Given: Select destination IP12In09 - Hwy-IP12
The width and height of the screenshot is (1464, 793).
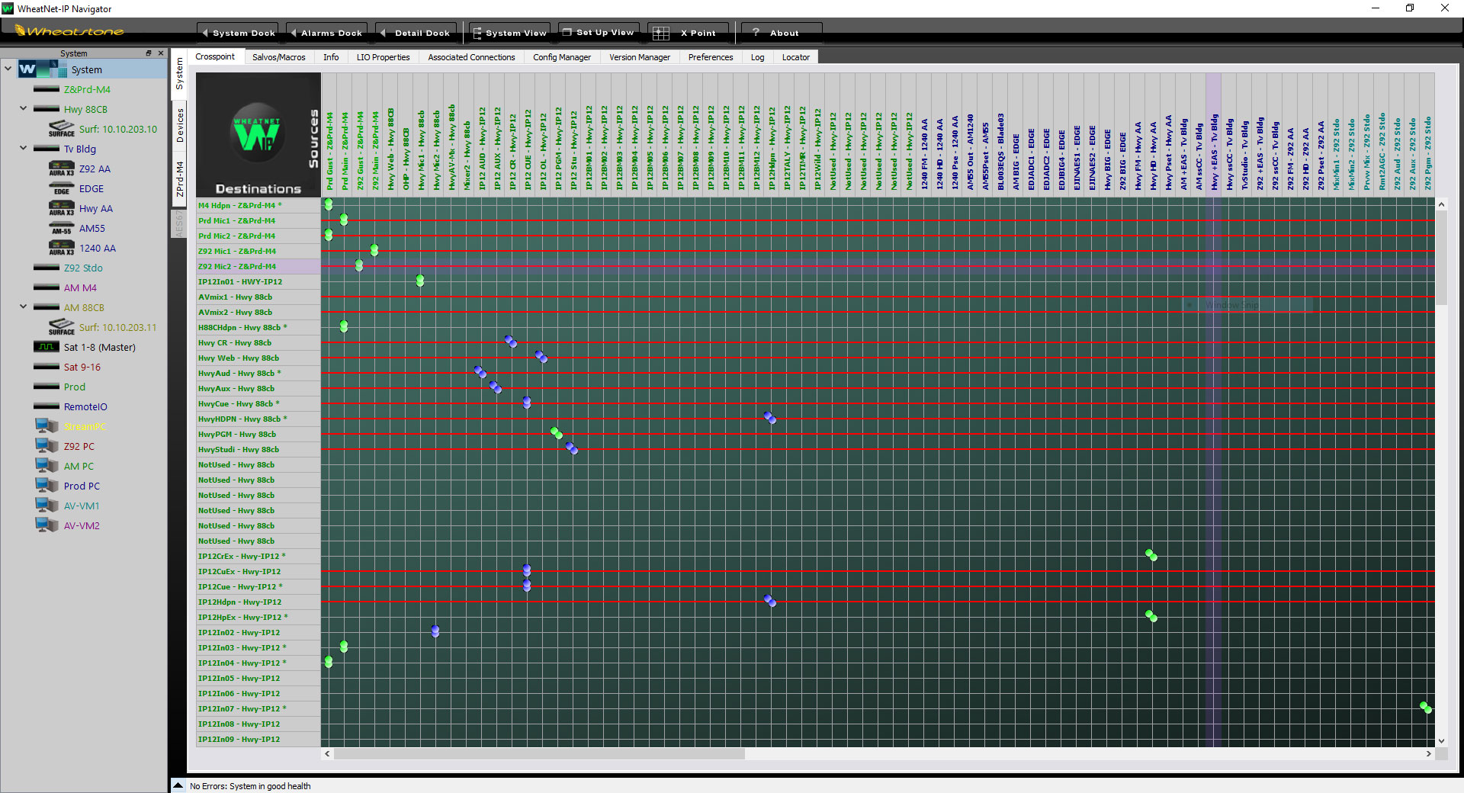Looking at the screenshot, I should pyautogui.click(x=258, y=739).
